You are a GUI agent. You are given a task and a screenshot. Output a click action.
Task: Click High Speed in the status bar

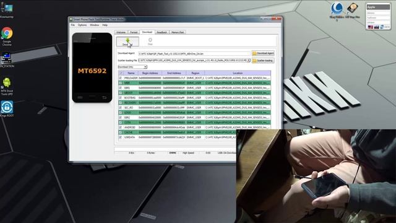click(188, 153)
